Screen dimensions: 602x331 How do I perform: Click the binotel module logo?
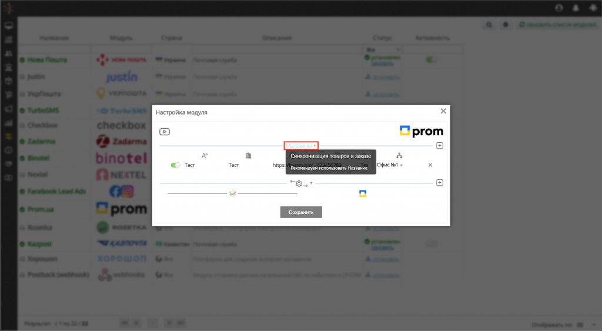[121, 158]
